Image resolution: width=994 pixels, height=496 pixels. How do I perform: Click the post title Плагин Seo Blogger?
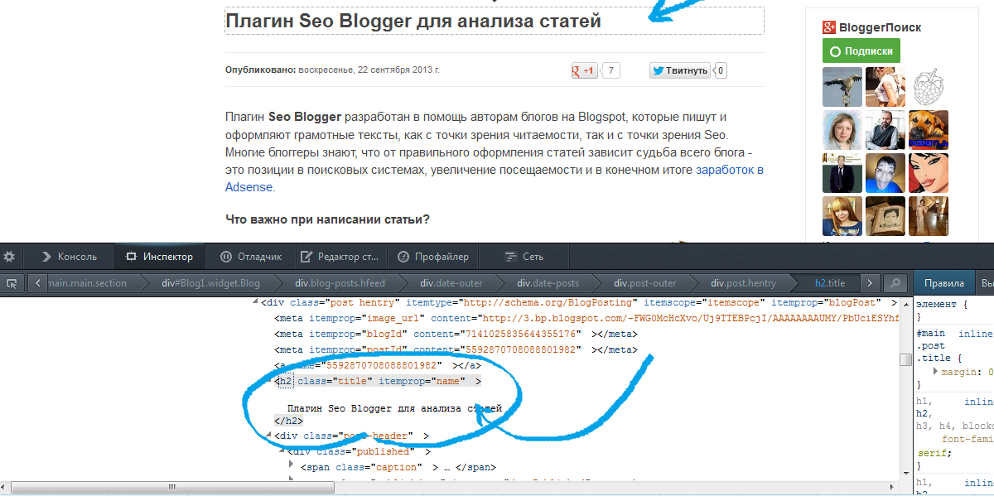click(413, 21)
